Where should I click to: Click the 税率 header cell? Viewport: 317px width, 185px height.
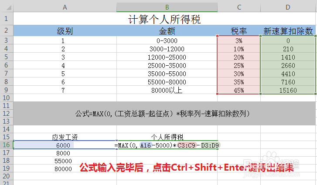point(239,30)
